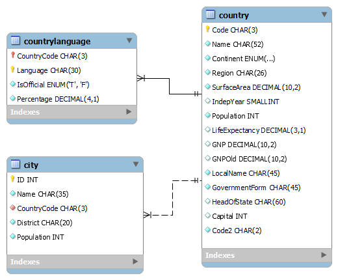Select the Code CHAR(3) column in country
Screen dimensions: 338x280
point(235,30)
